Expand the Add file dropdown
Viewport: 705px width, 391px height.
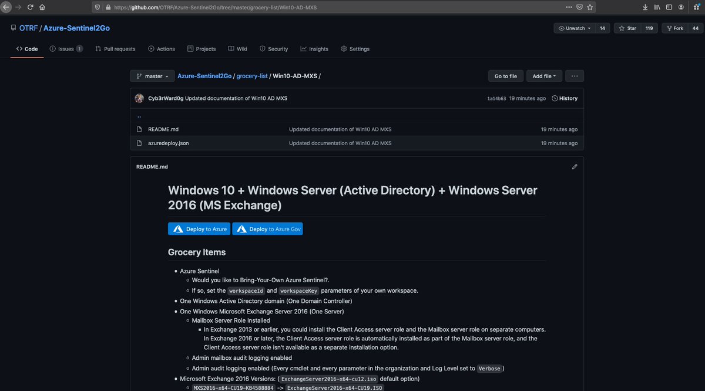(545, 76)
